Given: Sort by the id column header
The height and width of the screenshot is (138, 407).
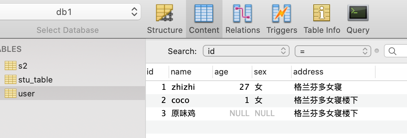Looking at the screenshot, I should point(157,72).
